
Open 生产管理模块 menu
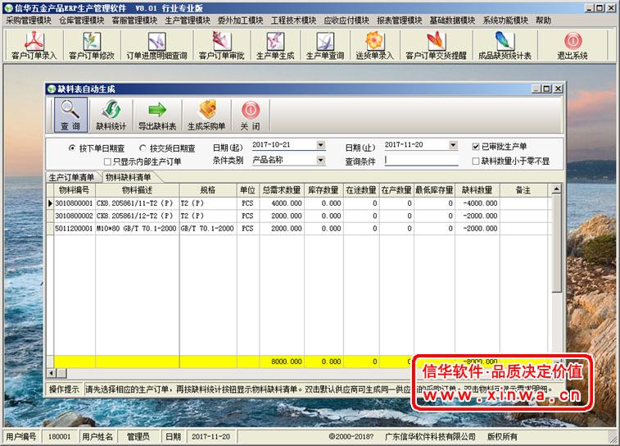(x=188, y=20)
